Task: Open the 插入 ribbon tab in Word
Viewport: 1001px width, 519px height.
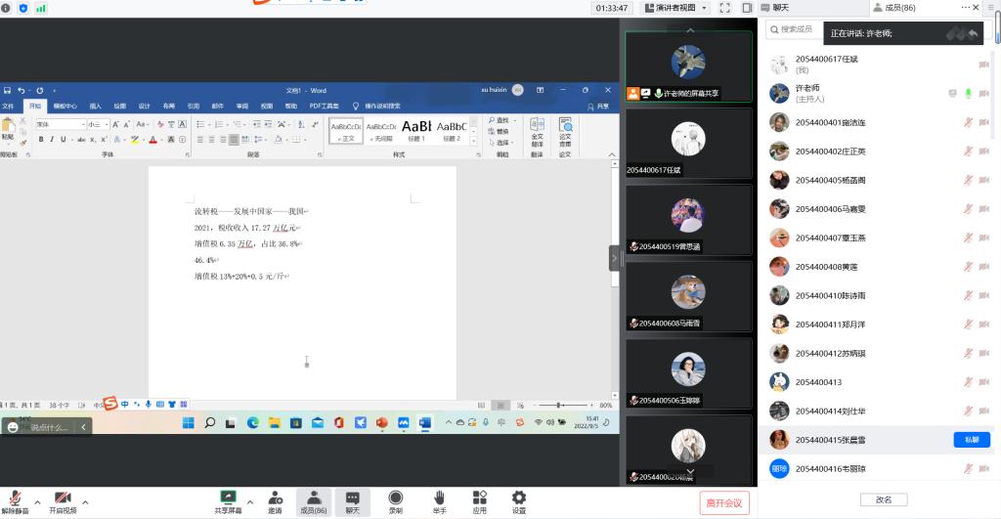Action: pyautogui.click(x=96, y=106)
